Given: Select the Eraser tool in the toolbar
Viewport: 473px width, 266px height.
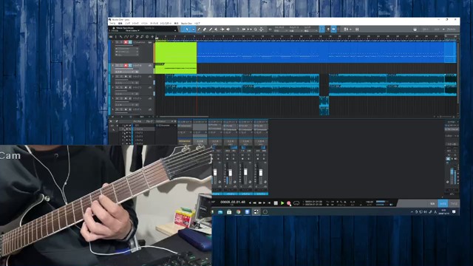Looking at the screenshot, I should (x=204, y=30).
